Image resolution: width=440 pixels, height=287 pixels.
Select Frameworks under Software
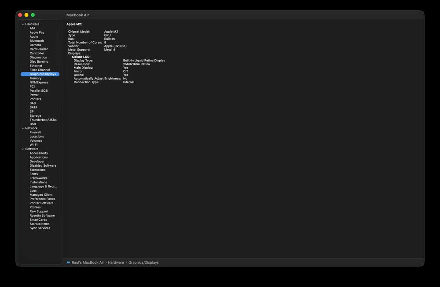tap(38, 178)
